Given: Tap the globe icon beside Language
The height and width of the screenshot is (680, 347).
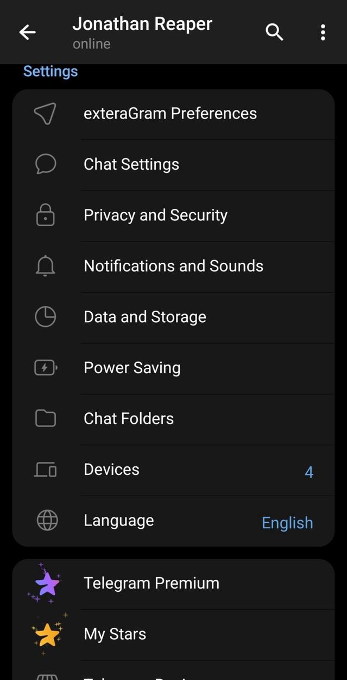Looking at the screenshot, I should click(46, 520).
